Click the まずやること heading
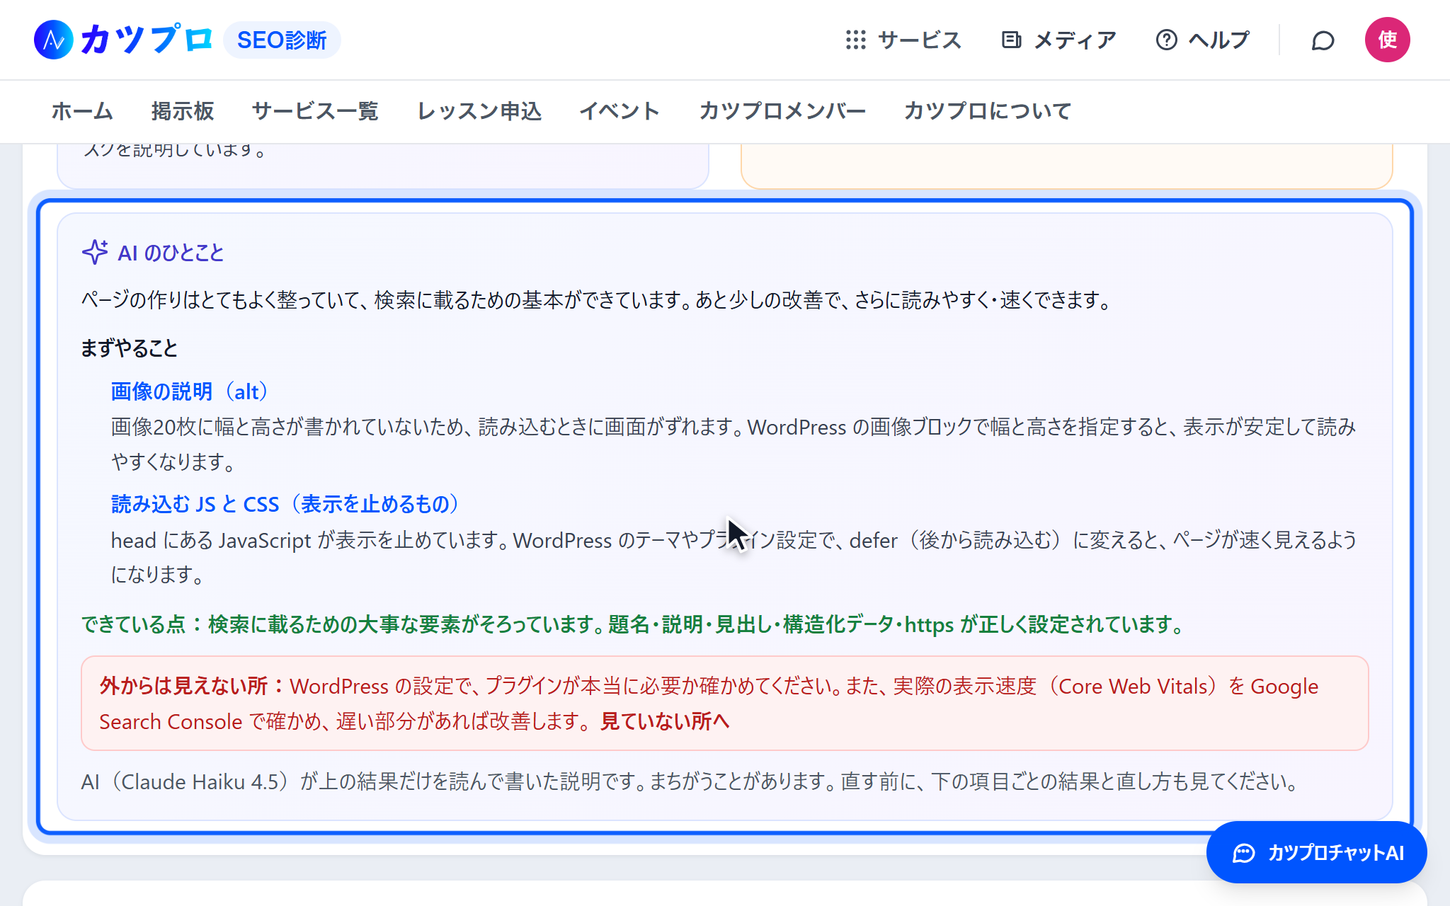Viewport: 1450px width, 906px height. pyautogui.click(x=129, y=348)
